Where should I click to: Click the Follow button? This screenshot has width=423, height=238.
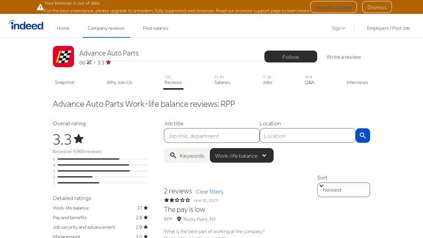click(x=290, y=57)
